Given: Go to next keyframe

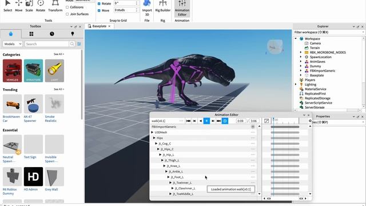Looking at the screenshot, I should coord(213,121).
